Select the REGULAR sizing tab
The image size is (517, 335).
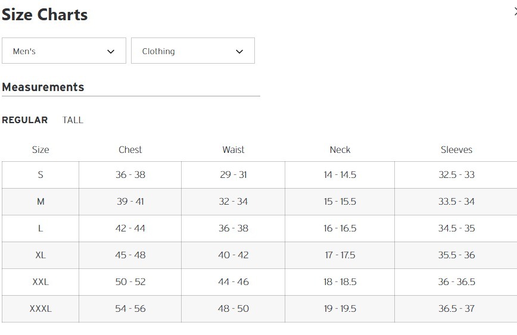pos(25,120)
